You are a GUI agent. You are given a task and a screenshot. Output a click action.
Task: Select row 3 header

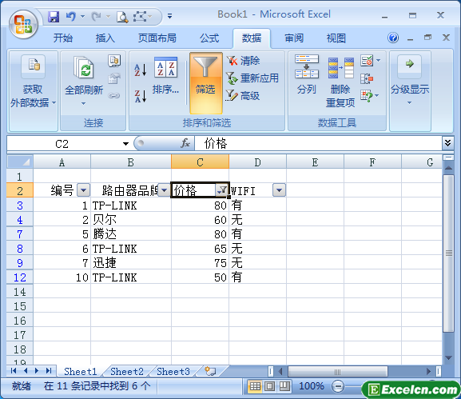tap(20, 205)
